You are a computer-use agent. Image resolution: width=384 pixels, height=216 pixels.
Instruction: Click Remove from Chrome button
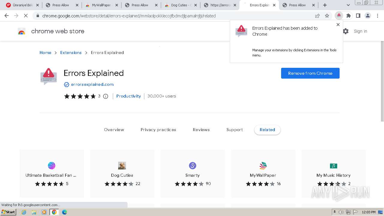coord(310,73)
